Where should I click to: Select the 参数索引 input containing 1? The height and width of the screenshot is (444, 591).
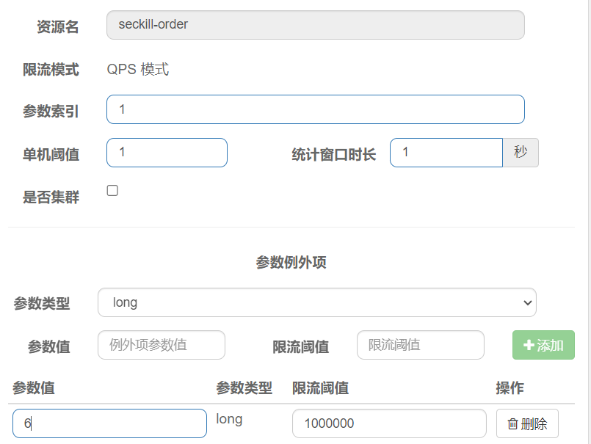coord(316,109)
